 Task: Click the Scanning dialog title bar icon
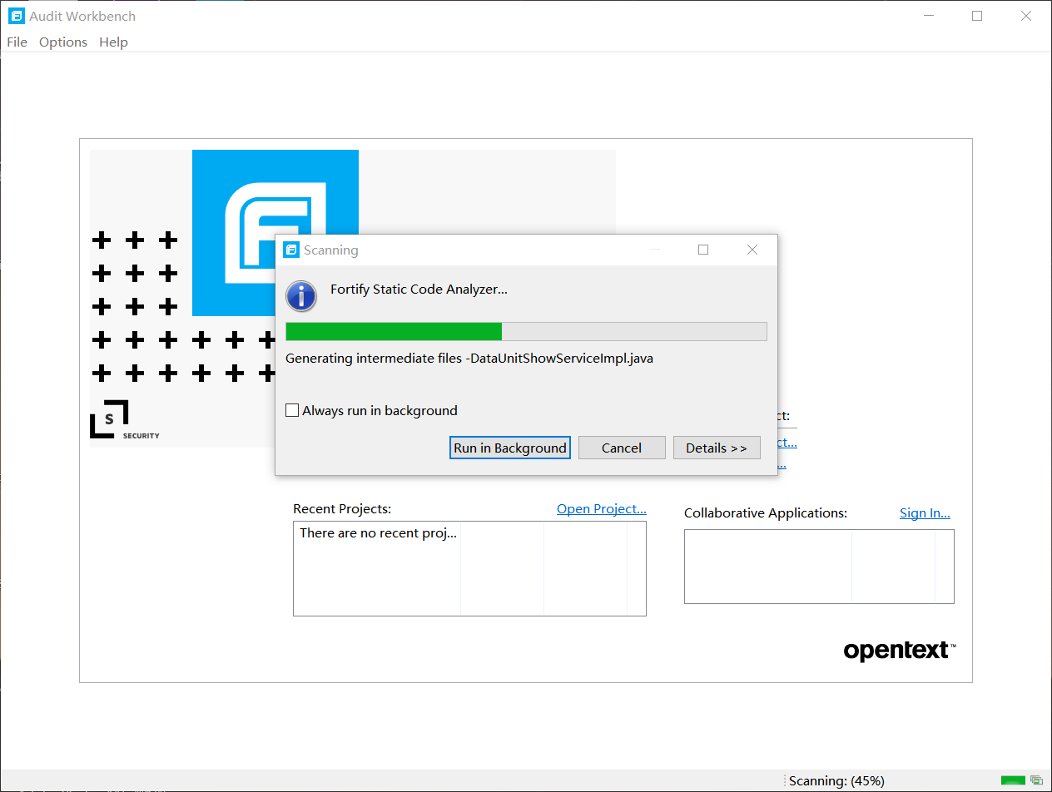coord(290,250)
